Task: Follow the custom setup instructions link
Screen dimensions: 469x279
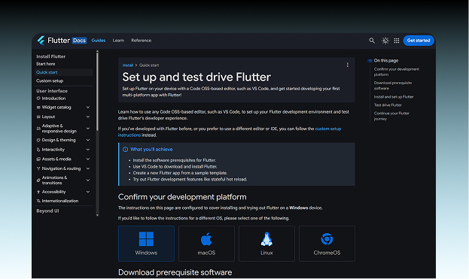Action: tap(328, 129)
